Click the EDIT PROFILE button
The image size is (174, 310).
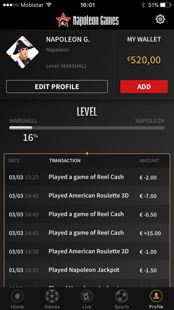point(57,86)
